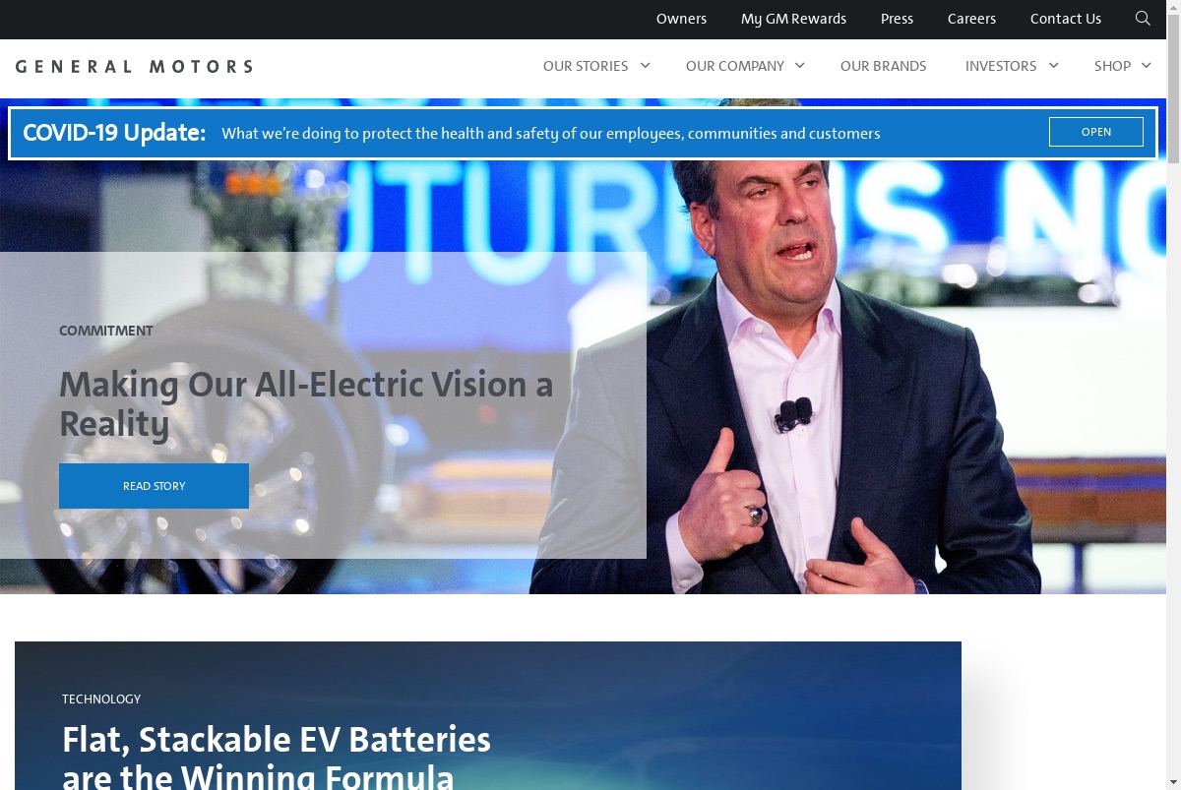This screenshot has height=790, width=1181.
Task: Open the search magnifier icon
Action: point(1143,19)
